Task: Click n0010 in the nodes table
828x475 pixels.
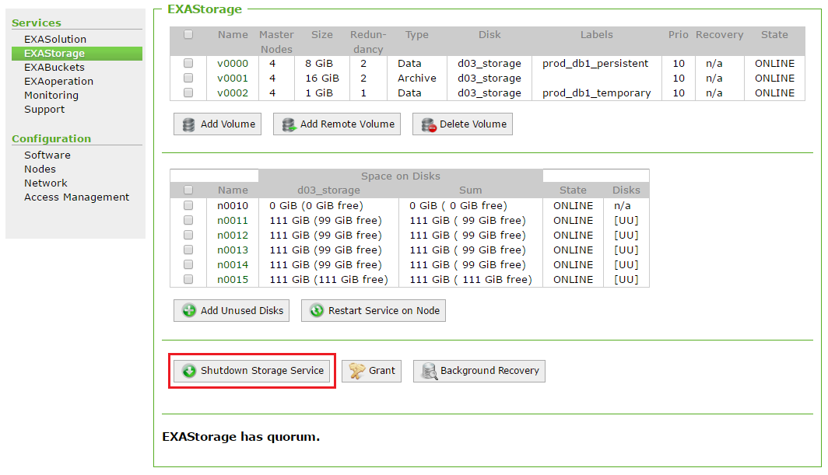Action: click(233, 206)
